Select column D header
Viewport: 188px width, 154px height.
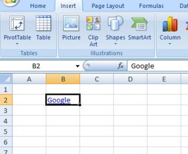(130, 79)
